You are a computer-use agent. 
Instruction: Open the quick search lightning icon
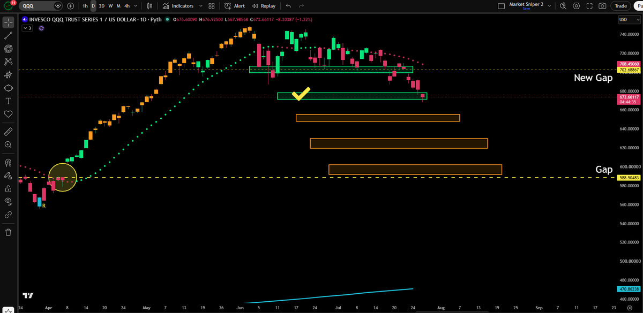[x=563, y=6]
